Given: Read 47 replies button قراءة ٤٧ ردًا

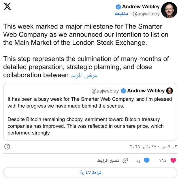Looking at the screenshot, I should click(90, 173).
